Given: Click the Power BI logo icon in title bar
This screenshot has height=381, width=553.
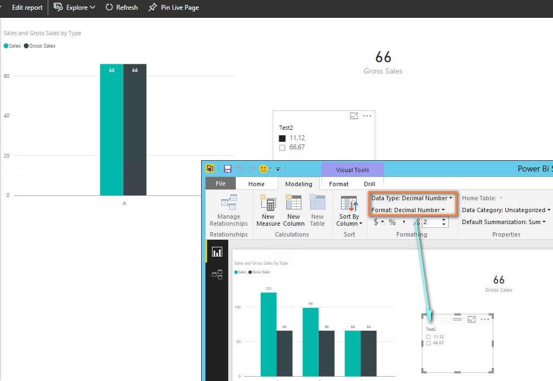Looking at the screenshot, I should (x=210, y=169).
